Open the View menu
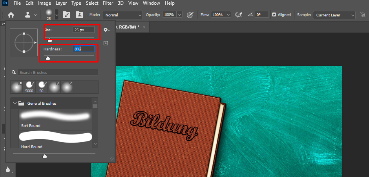The image size is (369, 177). 133,3
